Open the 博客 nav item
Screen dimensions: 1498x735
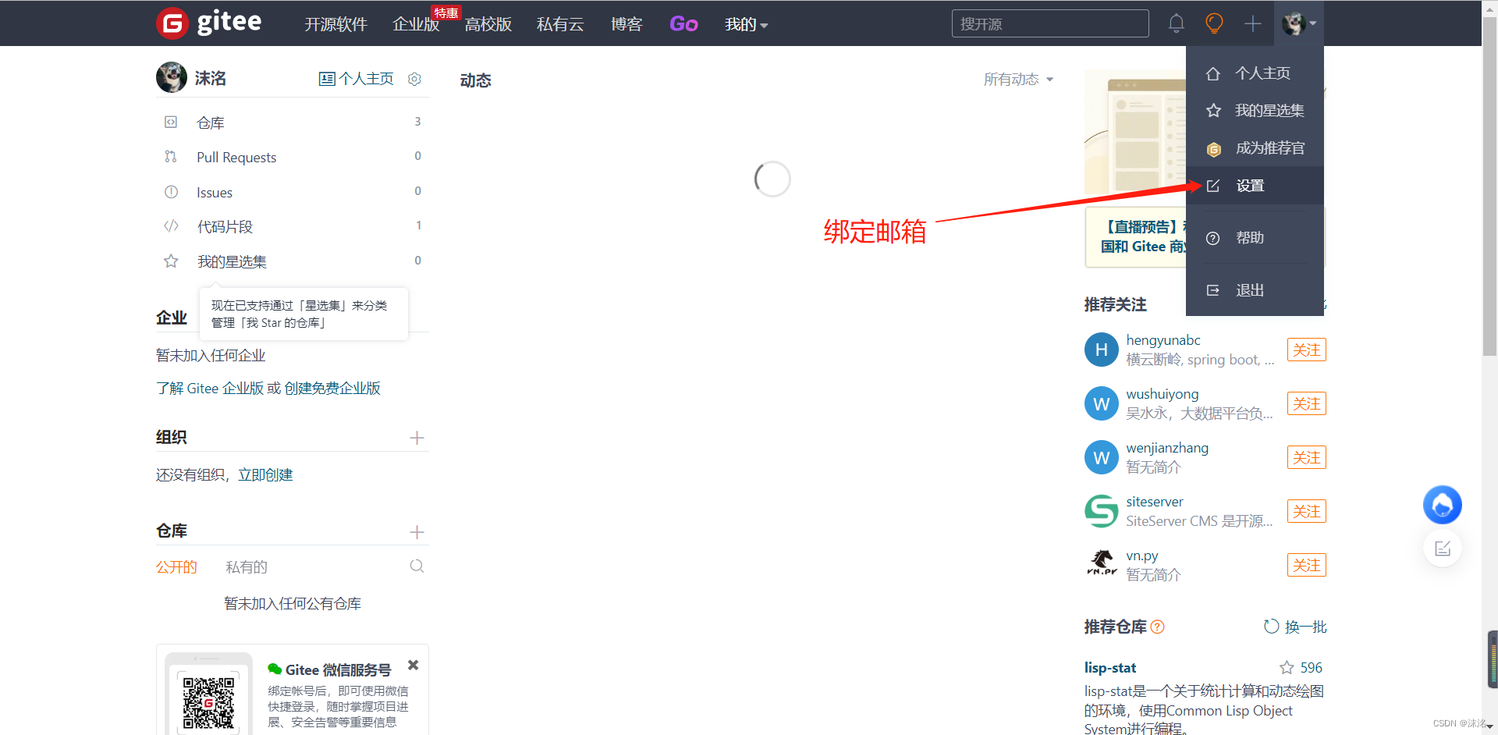point(627,24)
